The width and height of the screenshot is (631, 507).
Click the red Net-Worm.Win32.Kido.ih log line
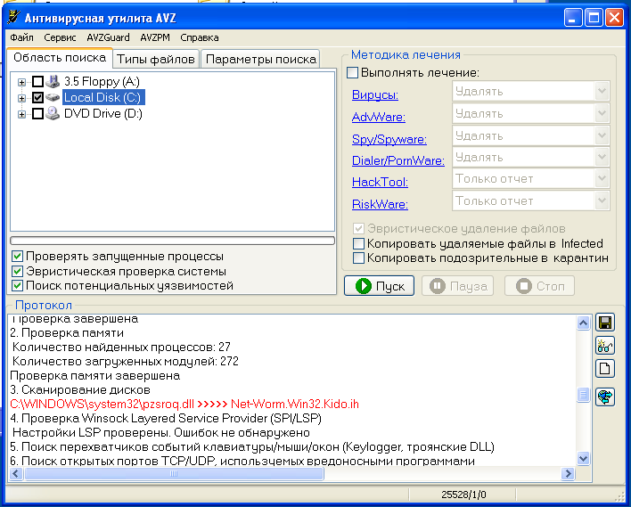pyautogui.click(x=184, y=404)
